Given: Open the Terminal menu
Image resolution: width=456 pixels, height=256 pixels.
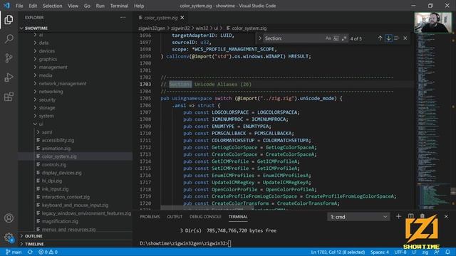Looking at the screenshot, I should (x=119, y=6).
